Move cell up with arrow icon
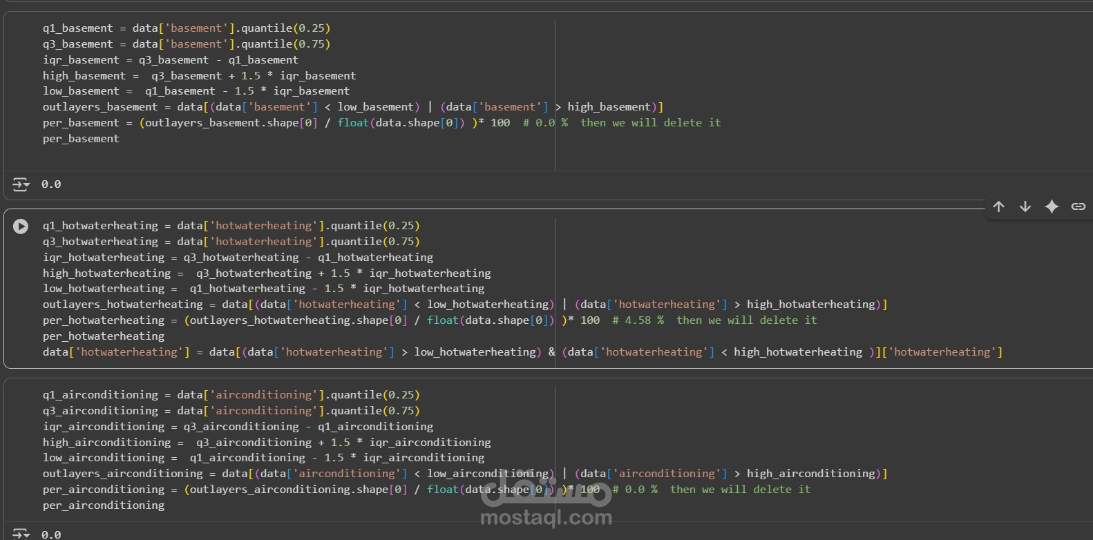The width and height of the screenshot is (1093, 540). 998,206
